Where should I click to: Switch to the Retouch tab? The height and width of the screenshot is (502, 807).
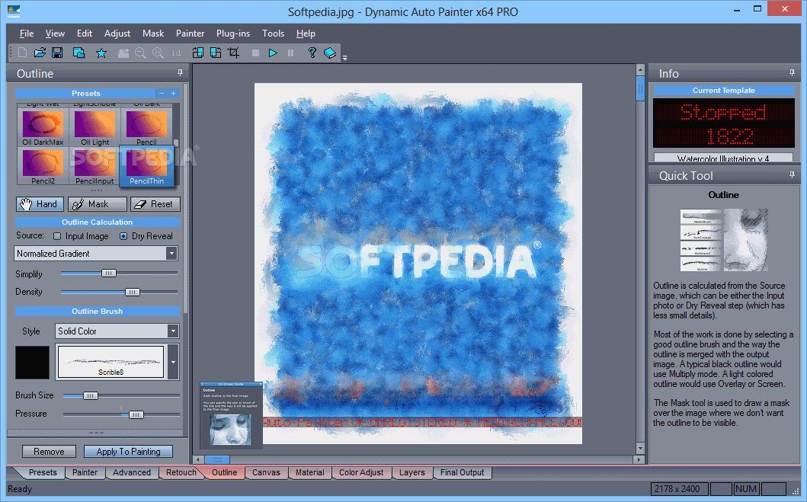tap(181, 472)
